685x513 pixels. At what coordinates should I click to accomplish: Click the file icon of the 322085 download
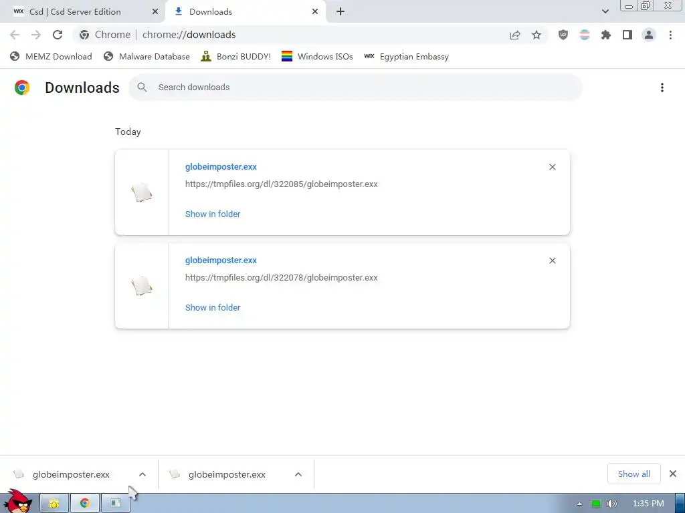(x=142, y=192)
